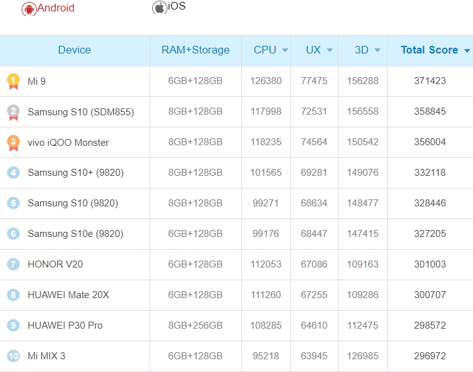
Task: Click the RAM+Storage column header
Action: coord(195,50)
